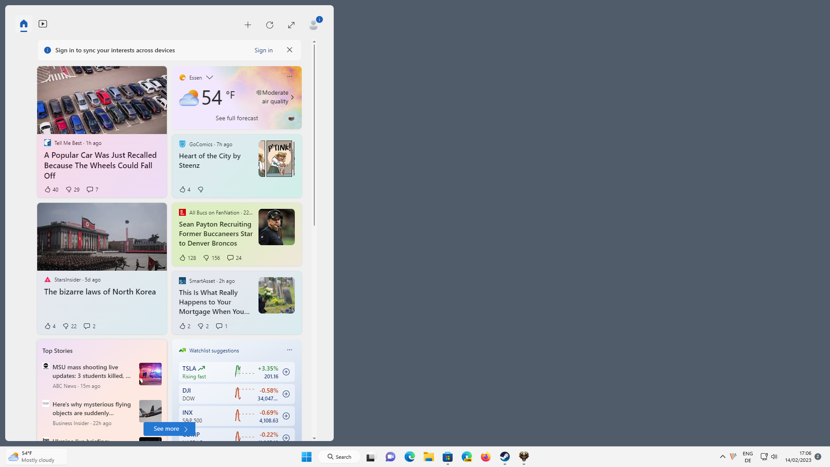Dismiss the sign-in sync notification banner
The height and width of the screenshot is (467, 830).
click(290, 50)
